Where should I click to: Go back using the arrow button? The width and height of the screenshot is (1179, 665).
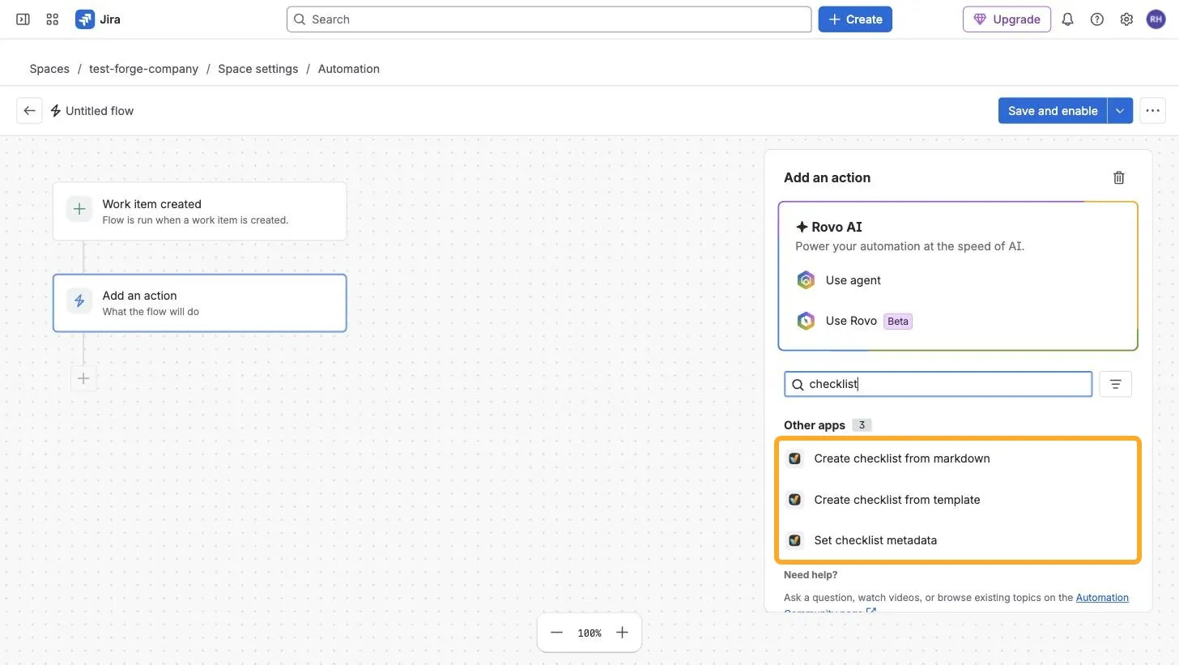(29, 111)
